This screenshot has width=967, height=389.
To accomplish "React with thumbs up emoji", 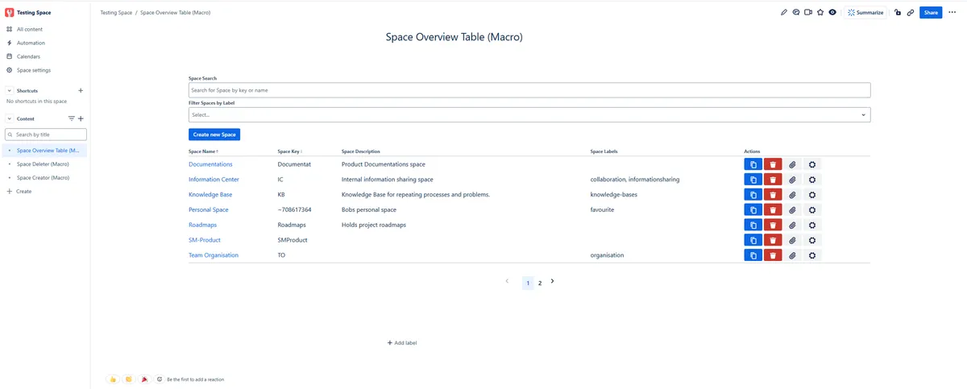I will coord(113,379).
